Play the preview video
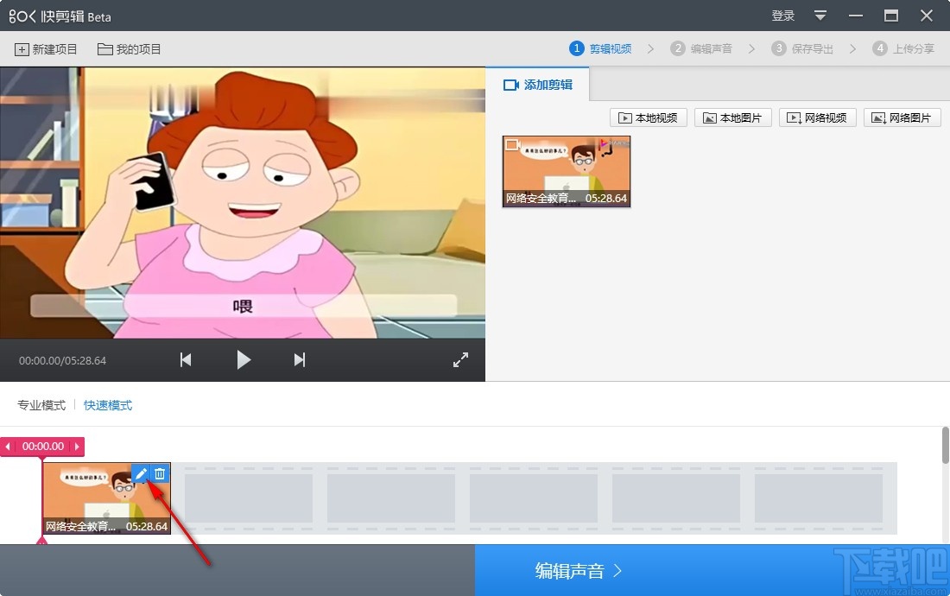The width and height of the screenshot is (950, 596). (x=244, y=360)
